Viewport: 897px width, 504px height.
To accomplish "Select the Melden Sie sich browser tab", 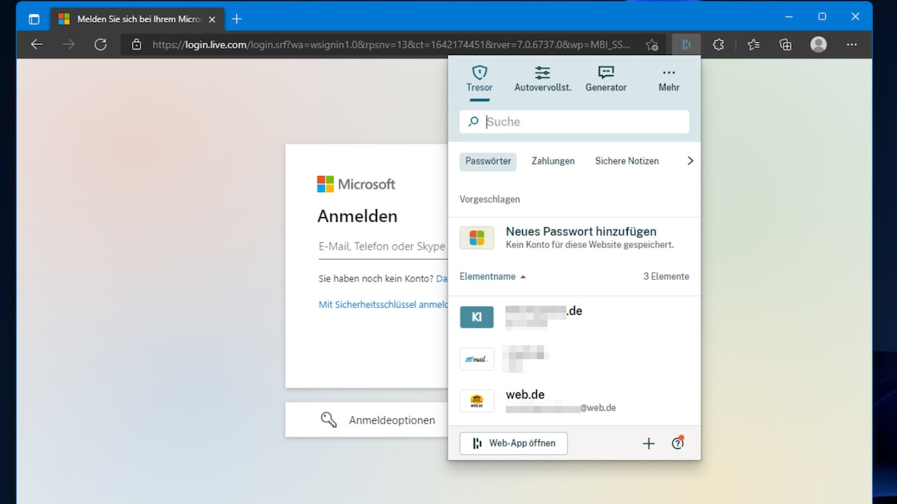I will tap(132, 19).
